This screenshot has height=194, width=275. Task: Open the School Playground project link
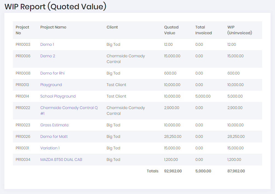pos(58,96)
